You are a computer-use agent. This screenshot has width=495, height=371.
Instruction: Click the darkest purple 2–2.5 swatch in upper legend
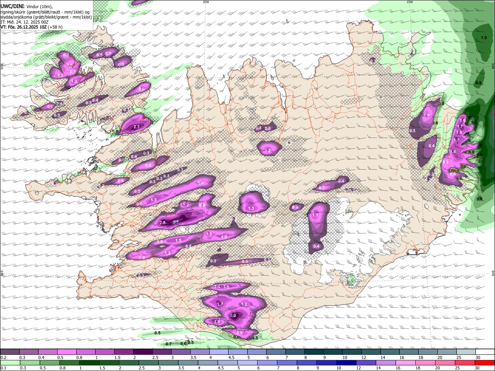143,352
